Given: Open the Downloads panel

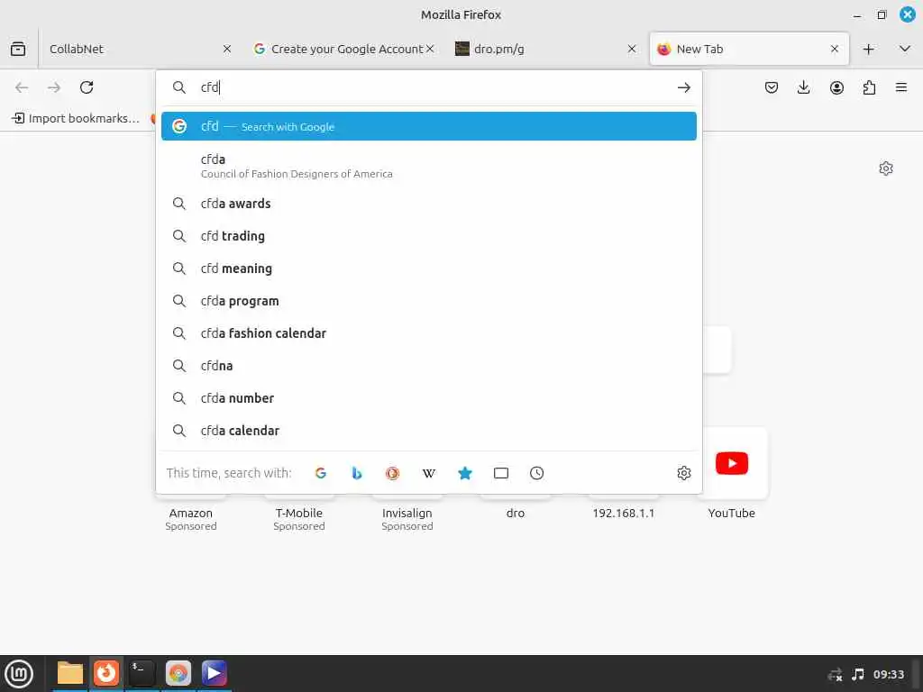Looking at the screenshot, I should point(803,87).
